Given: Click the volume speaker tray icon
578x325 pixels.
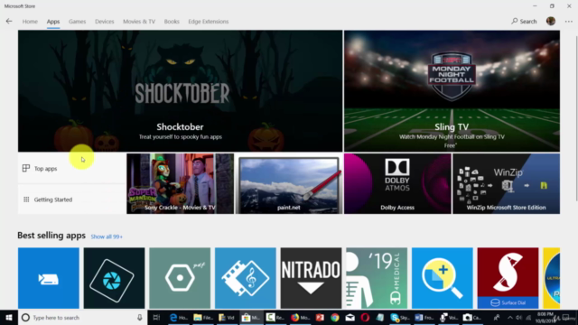Looking at the screenshot, I should pyautogui.click(x=519, y=317).
